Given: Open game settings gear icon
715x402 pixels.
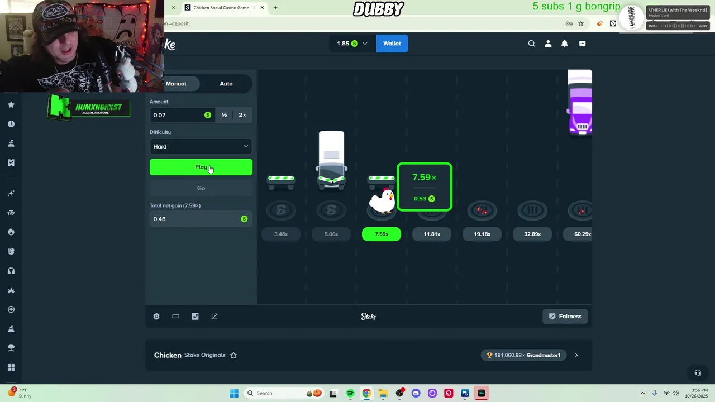Looking at the screenshot, I should click(x=156, y=317).
